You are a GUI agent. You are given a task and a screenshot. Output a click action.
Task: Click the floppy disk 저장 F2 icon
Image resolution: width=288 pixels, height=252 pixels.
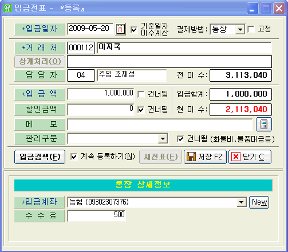(x=191, y=157)
